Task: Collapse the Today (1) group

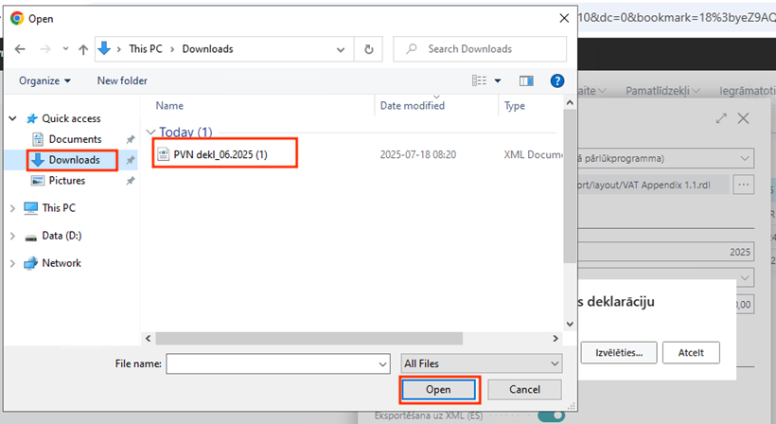Action: [150, 132]
